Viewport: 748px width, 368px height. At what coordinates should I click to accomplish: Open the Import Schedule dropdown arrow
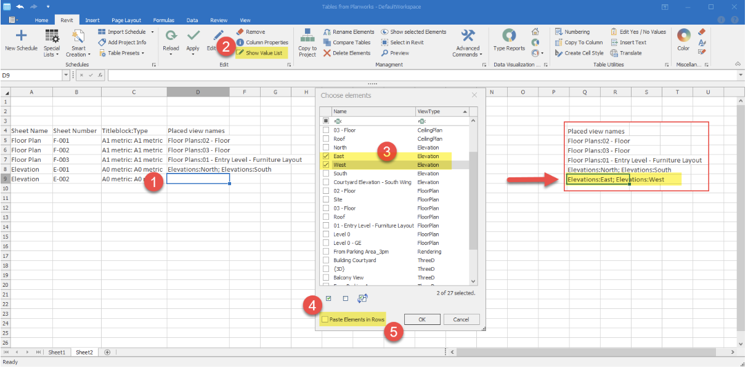(x=152, y=32)
